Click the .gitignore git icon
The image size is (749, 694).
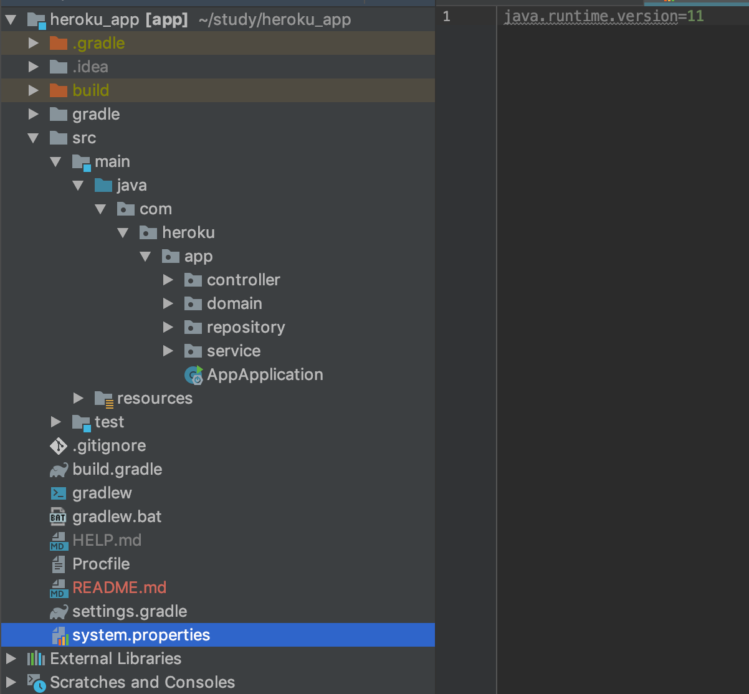(58, 446)
